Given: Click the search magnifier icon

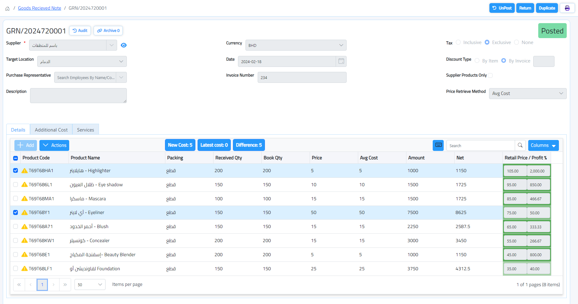Looking at the screenshot, I should [520, 145].
